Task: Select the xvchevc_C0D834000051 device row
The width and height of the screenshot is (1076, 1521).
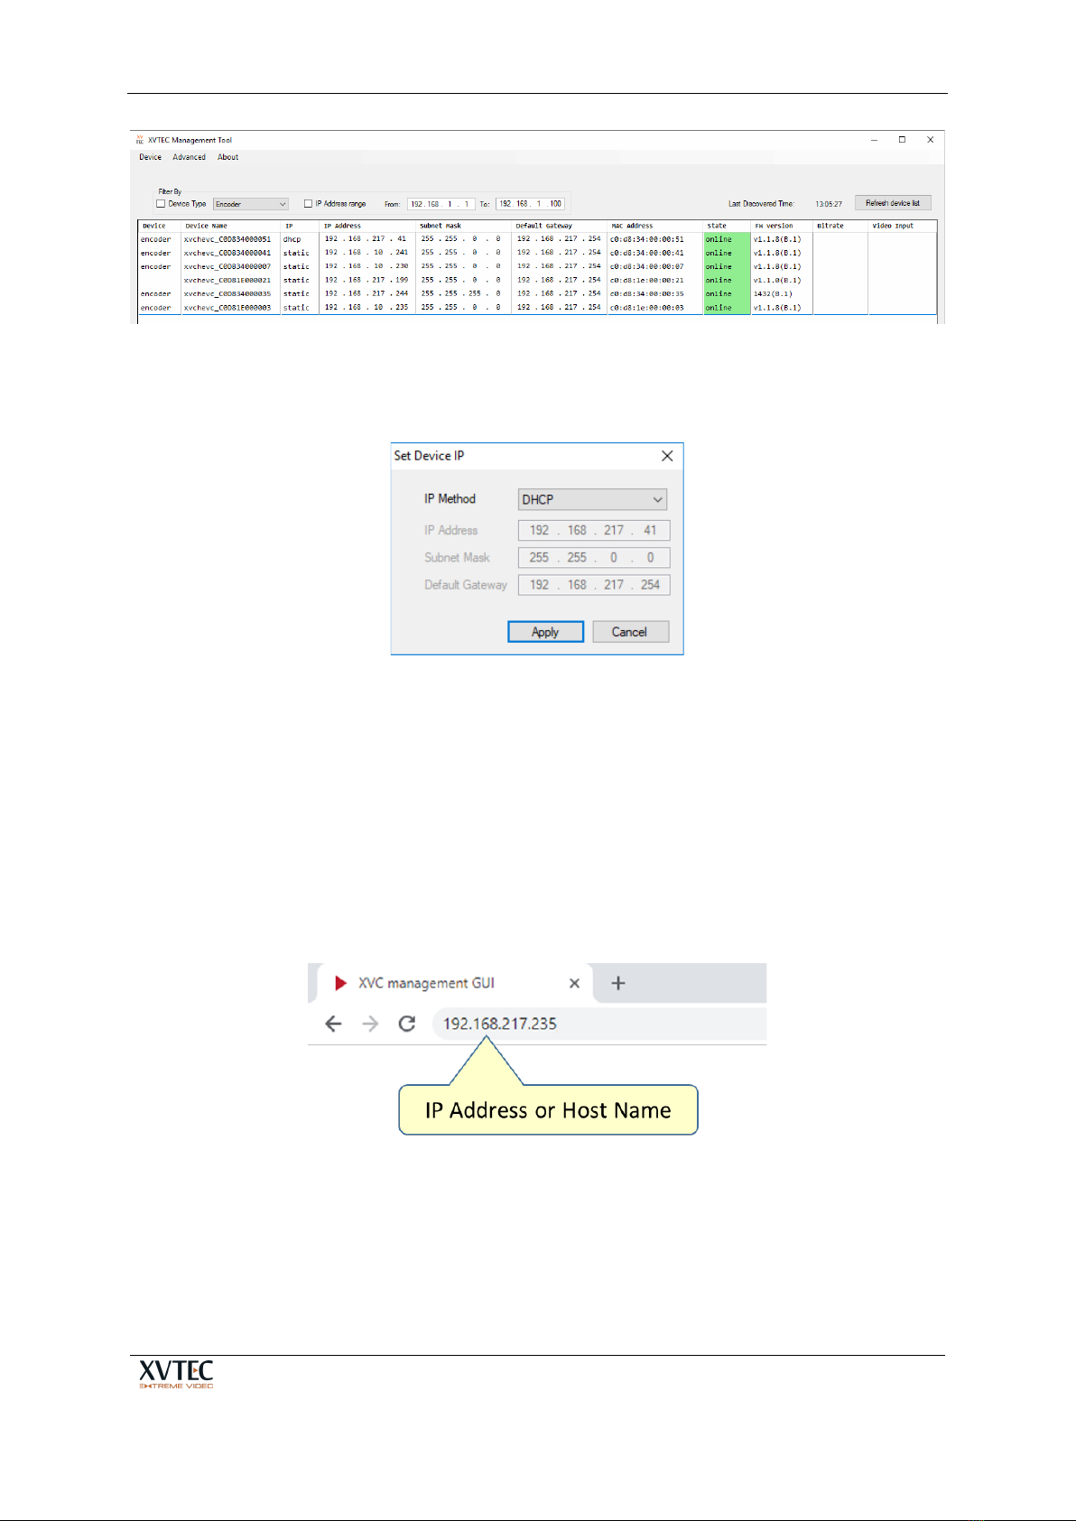Action: pyautogui.click(x=537, y=239)
